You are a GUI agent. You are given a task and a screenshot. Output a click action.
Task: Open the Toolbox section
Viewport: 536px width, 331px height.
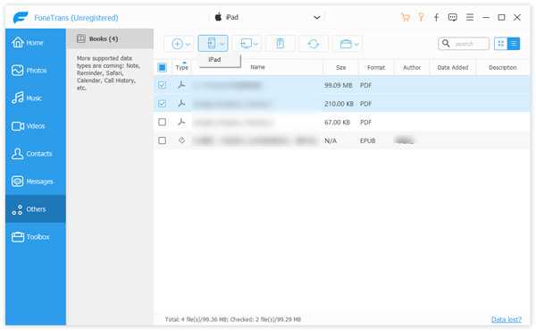pyautogui.click(x=35, y=237)
